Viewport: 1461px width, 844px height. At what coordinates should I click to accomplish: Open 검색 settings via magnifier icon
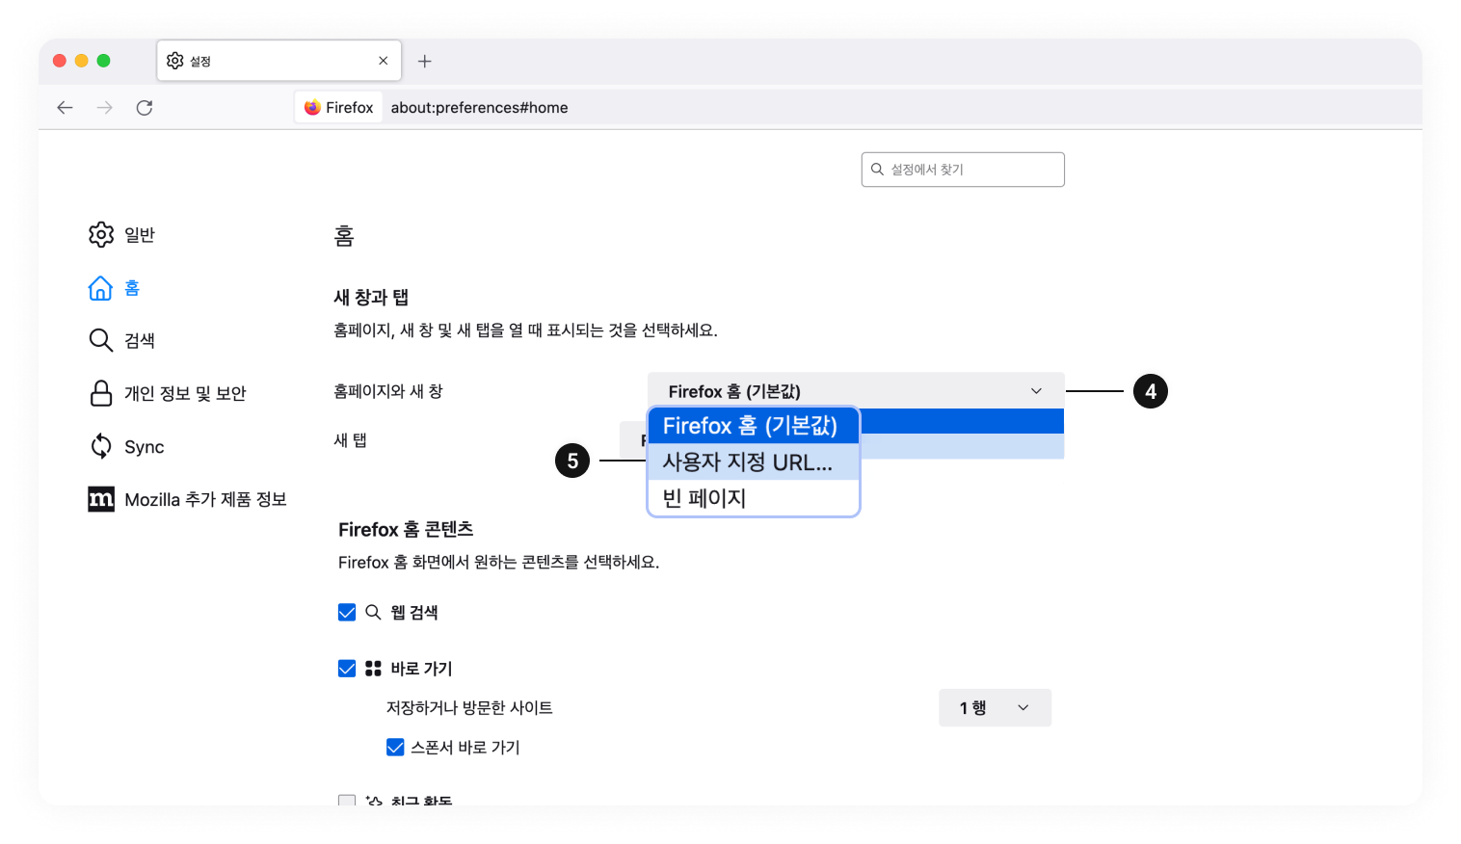tap(100, 339)
